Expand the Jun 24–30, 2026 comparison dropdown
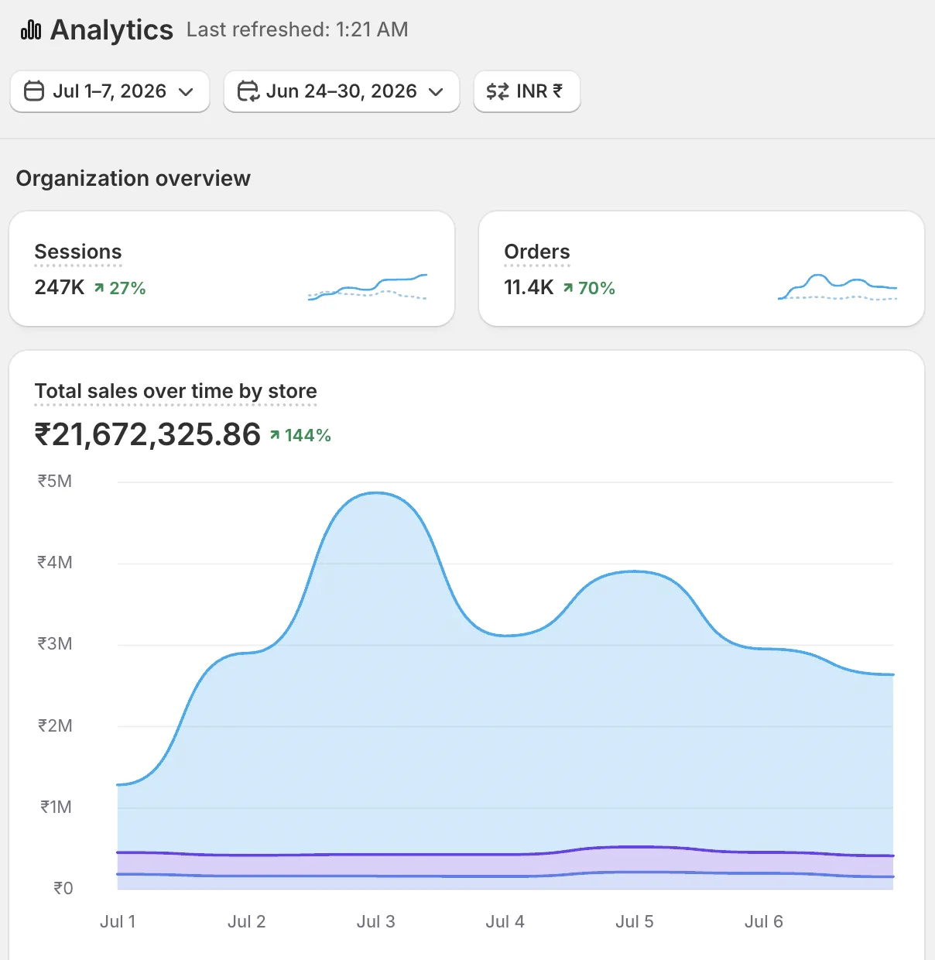The height and width of the screenshot is (960, 935). point(341,91)
